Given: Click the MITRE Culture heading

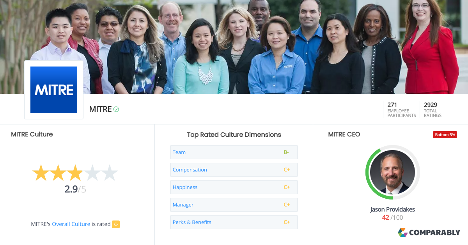Looking at the screenshot, I should [x=32, y=134].
